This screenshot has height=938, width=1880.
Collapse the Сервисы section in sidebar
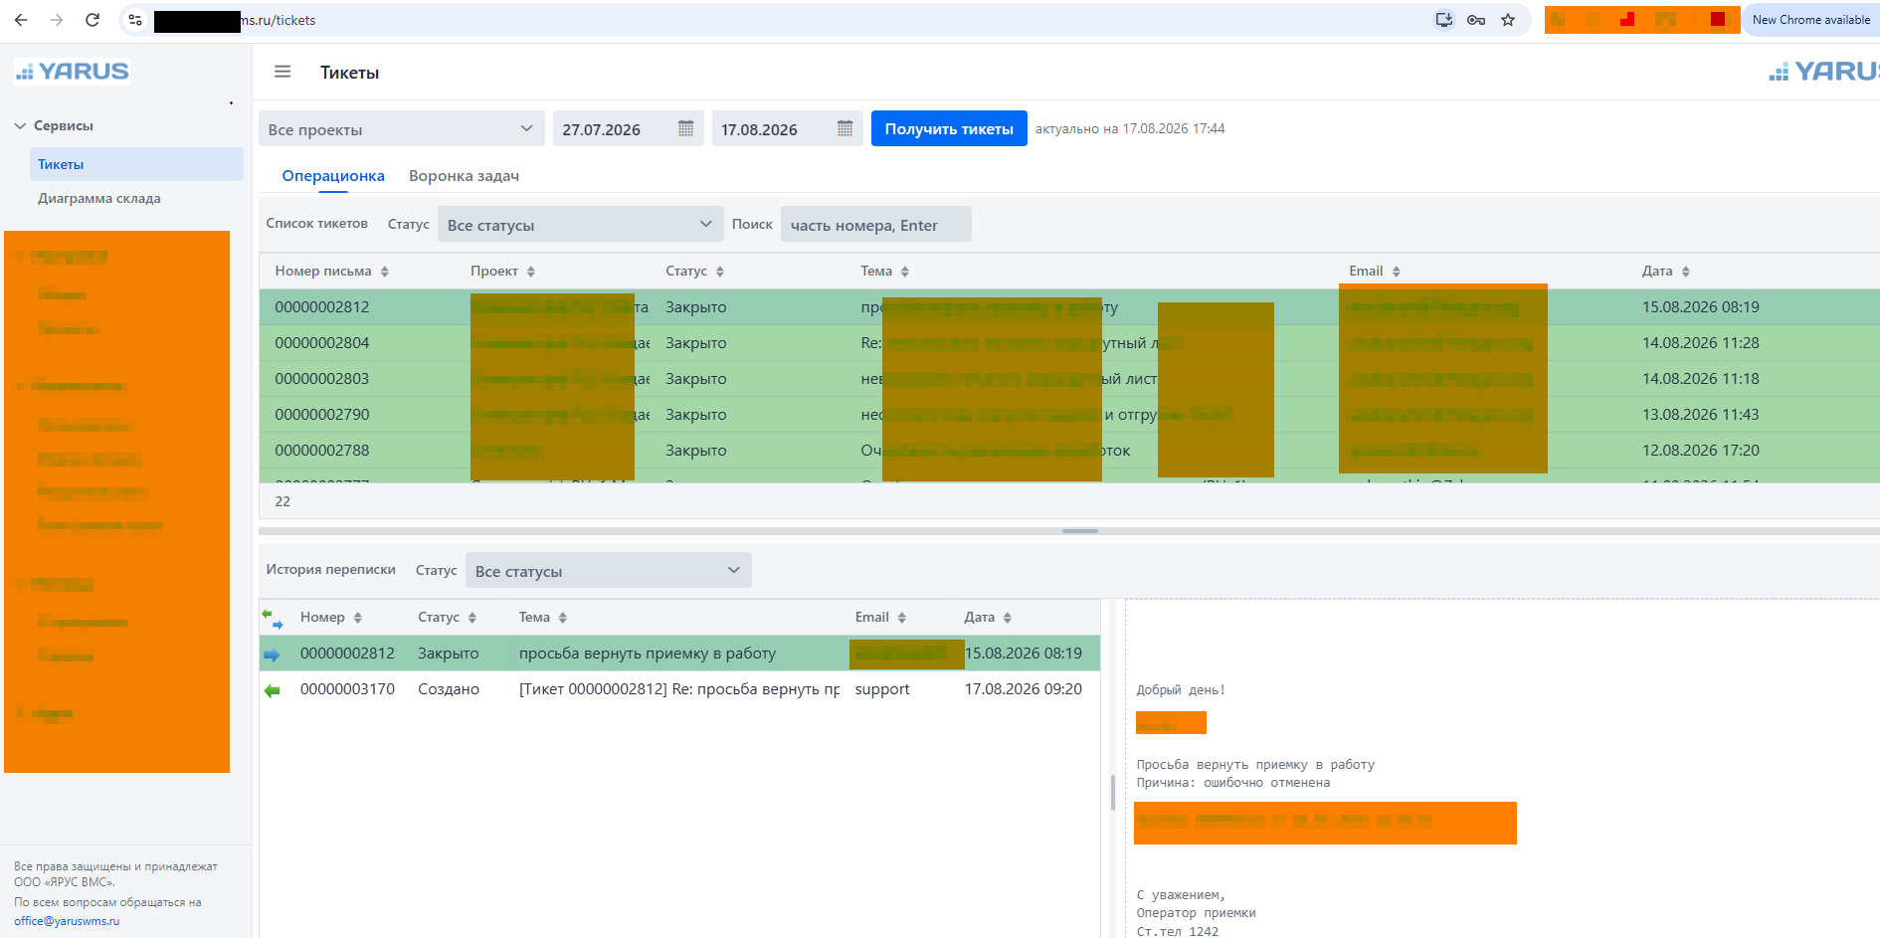click(20, 125)
